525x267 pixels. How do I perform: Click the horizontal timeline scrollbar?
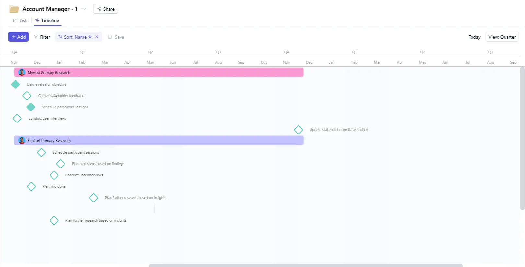coord(306,265)
